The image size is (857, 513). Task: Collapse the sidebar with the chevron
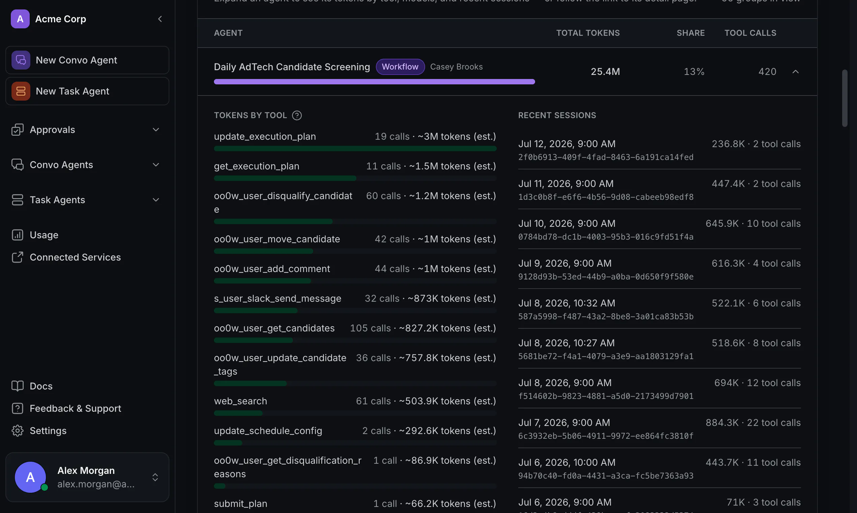tap(160, 19)
